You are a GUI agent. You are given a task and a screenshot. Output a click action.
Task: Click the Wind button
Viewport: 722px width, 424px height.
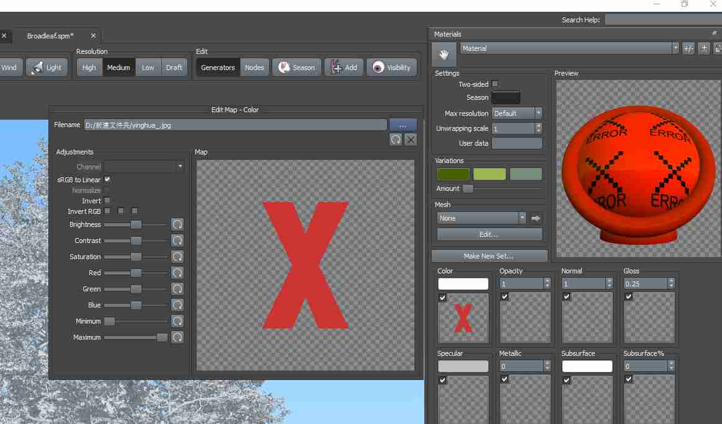pyautogui.click(x=9, y=67)
